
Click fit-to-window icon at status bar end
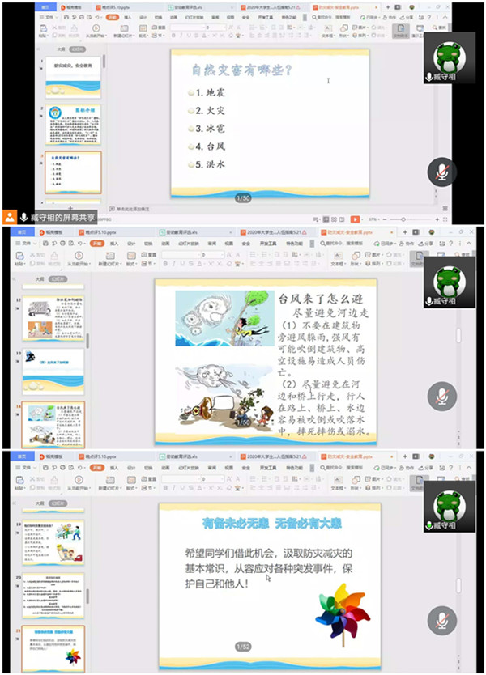coord(445,219)
